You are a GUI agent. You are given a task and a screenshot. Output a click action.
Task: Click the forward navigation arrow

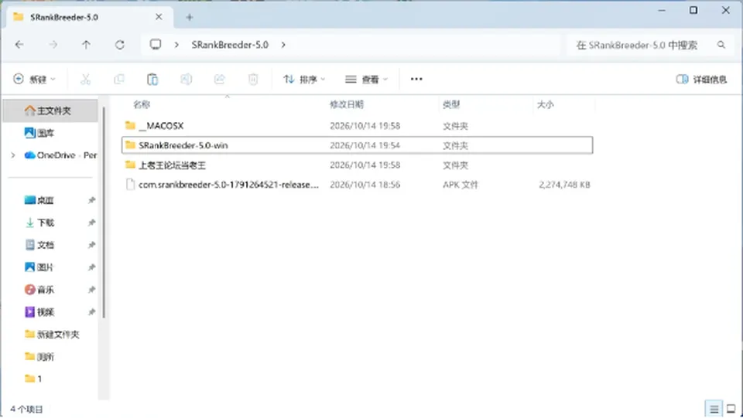coord(53,45)
